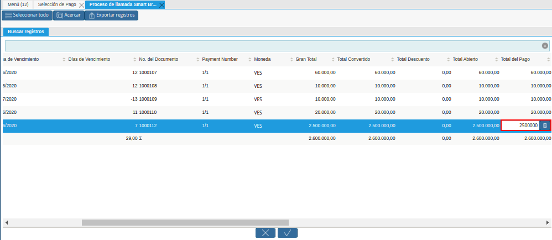Select the Buscar registros tab
The height and width of the screenshot is (240, 552).
(26, 32)
